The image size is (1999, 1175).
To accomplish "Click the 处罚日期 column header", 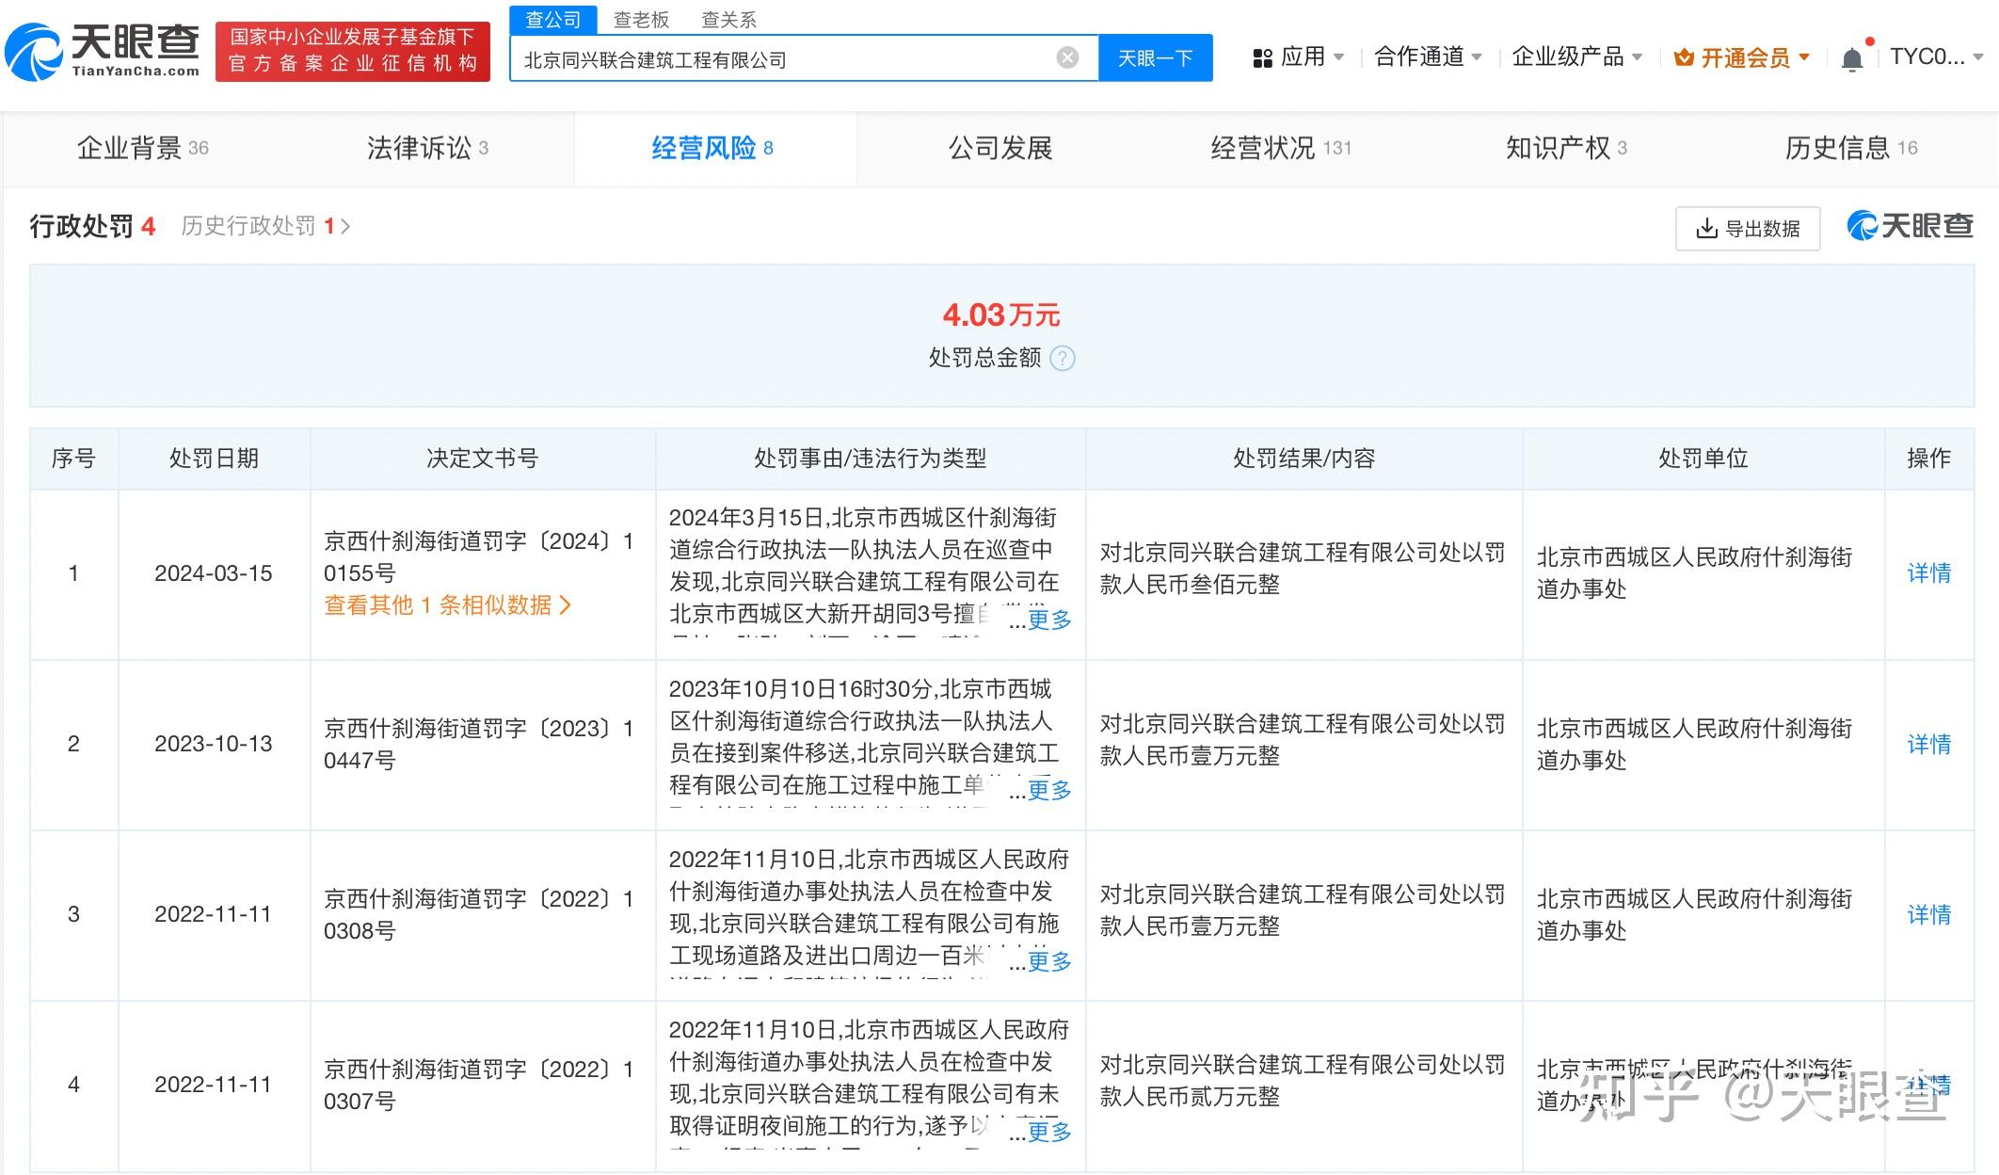I will point(214,459).
